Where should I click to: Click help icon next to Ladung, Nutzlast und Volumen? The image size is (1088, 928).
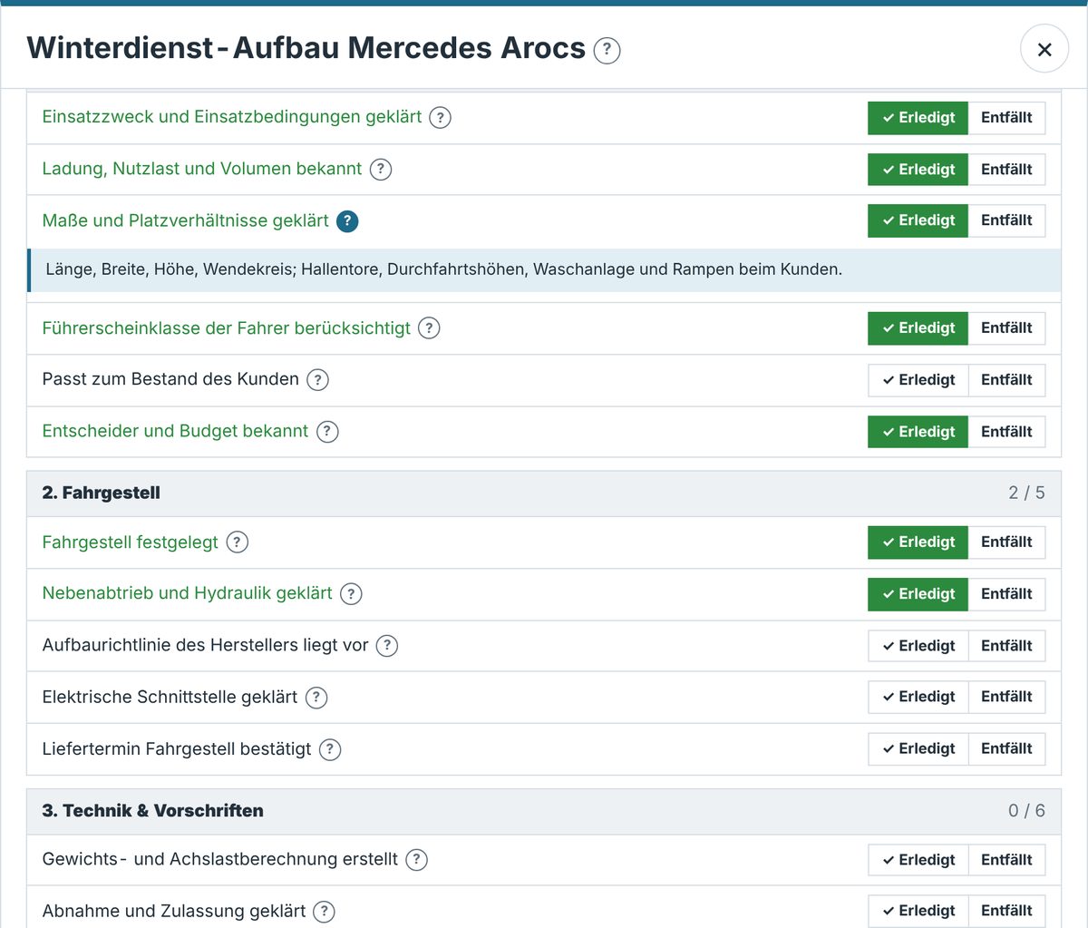point(381,169)
